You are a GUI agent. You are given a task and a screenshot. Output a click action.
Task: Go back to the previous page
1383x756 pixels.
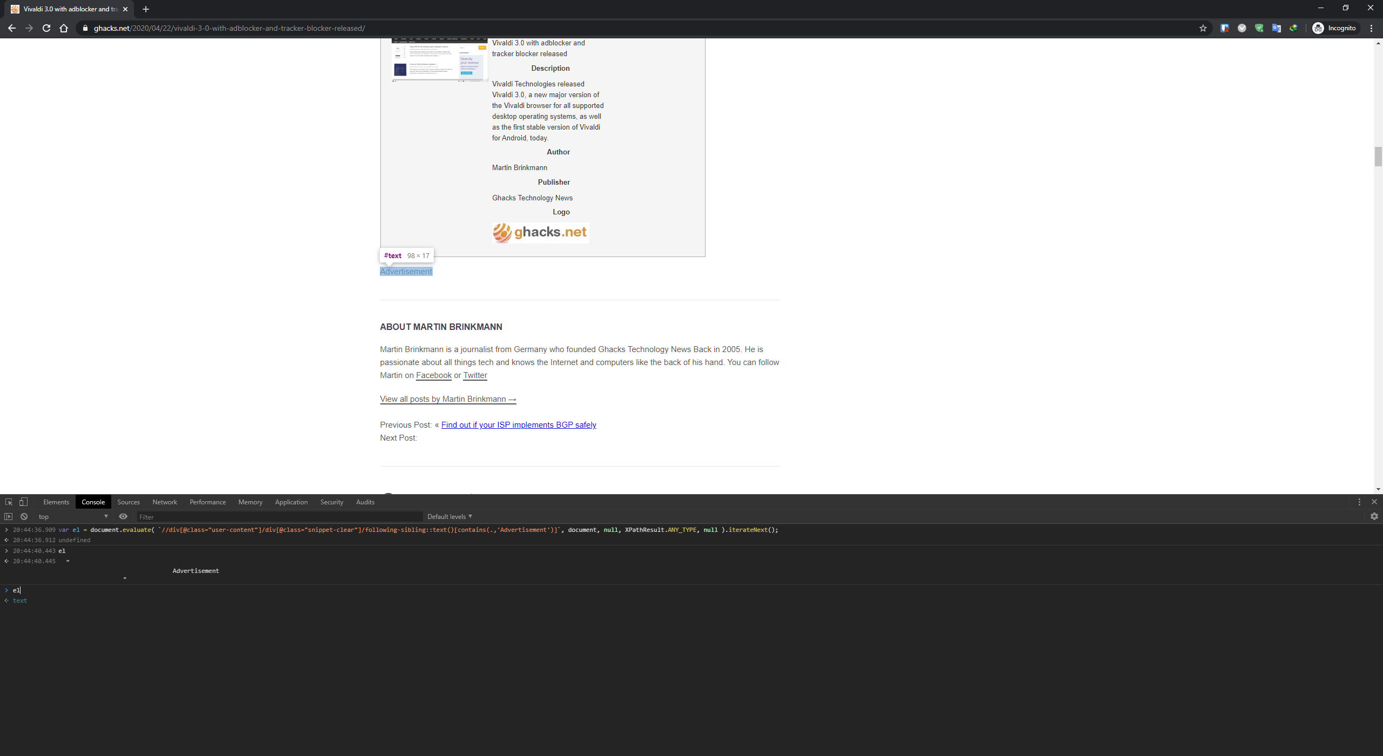coord(12,28)
